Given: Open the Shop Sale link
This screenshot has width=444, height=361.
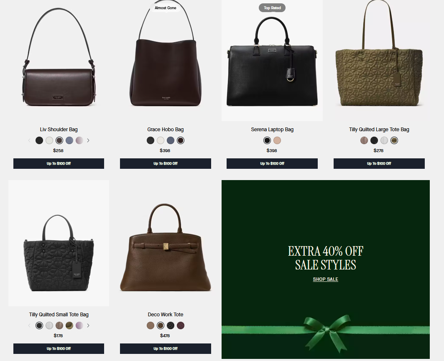Looking at the screenshot, I should click(325, 279).
